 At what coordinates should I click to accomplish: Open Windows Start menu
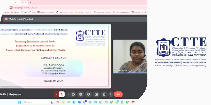click(20, 102)
